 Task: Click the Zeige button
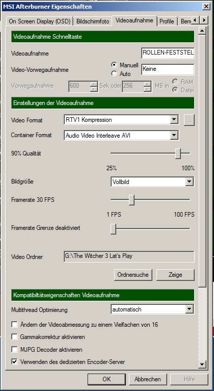point(175,275)
